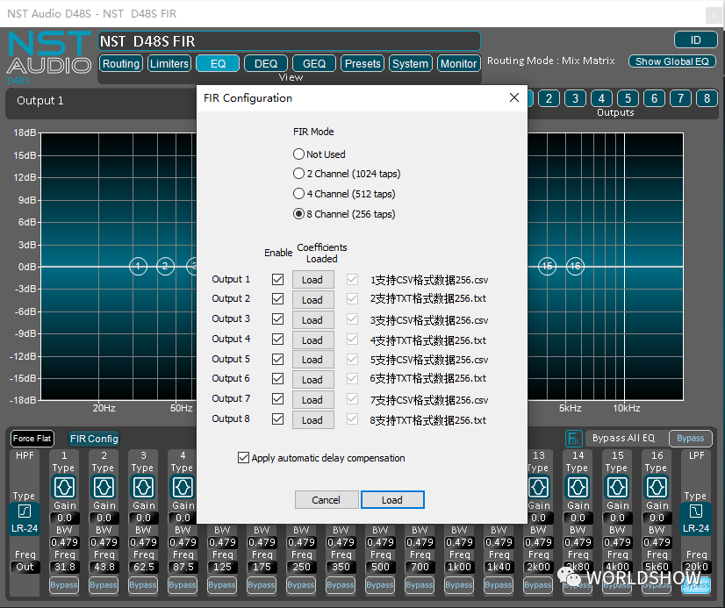Open FIR Config button
This screenshot has width=725, height=608.
94,439
